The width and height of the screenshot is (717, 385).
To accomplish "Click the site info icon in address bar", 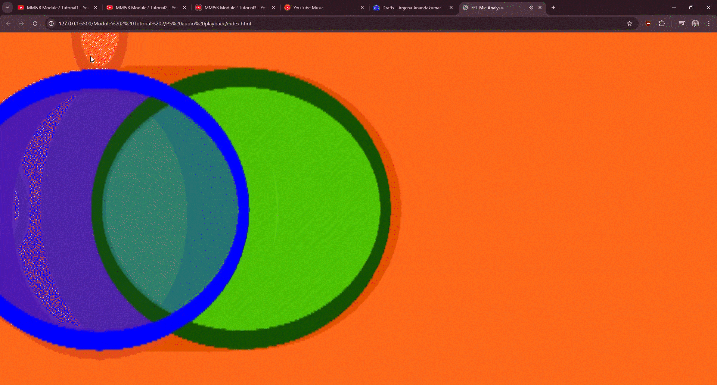I will click(x=50, y=23).
